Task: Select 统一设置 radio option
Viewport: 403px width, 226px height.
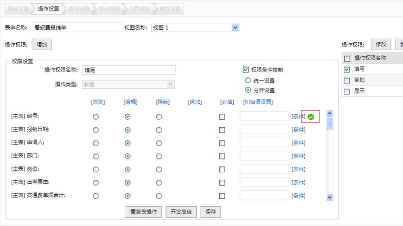Action: point(247,80)
